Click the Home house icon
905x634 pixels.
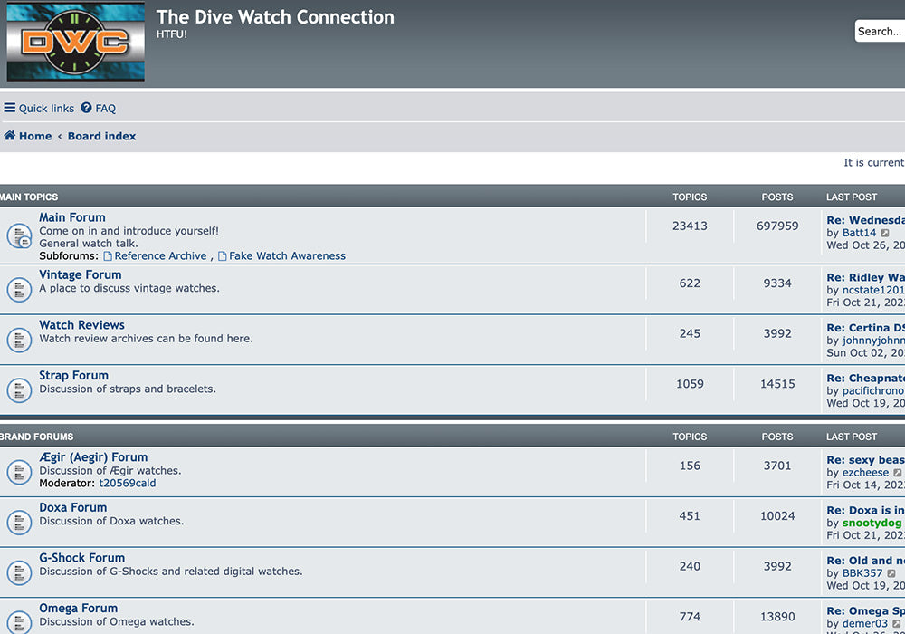[10, 136]
